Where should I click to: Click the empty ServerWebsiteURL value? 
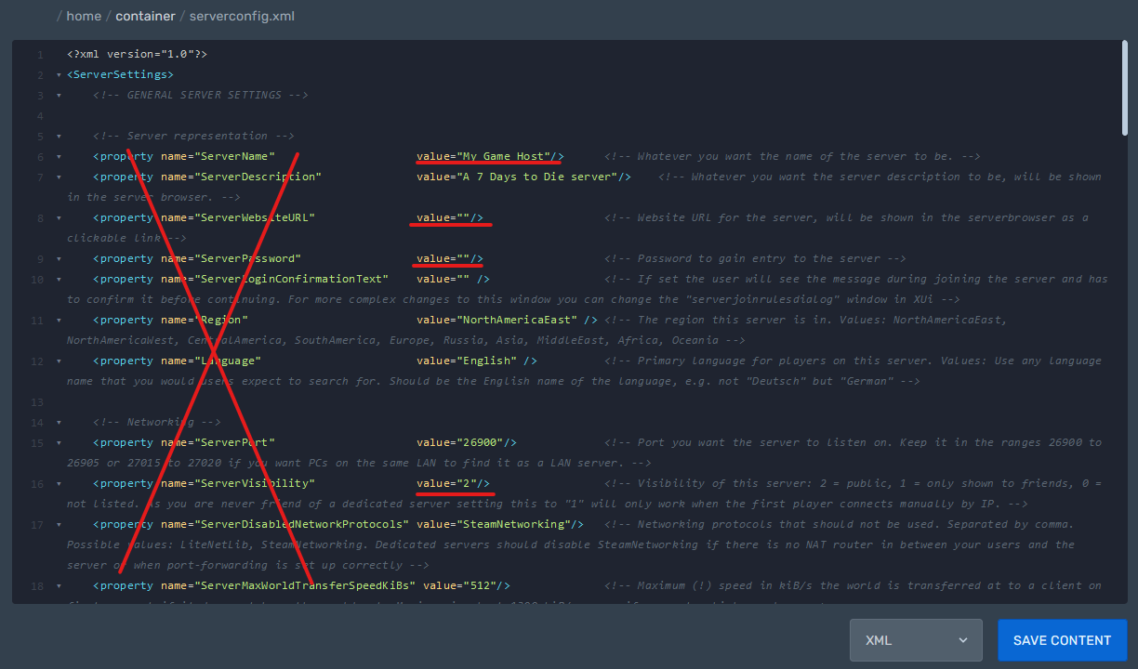(x=463, y=217)
